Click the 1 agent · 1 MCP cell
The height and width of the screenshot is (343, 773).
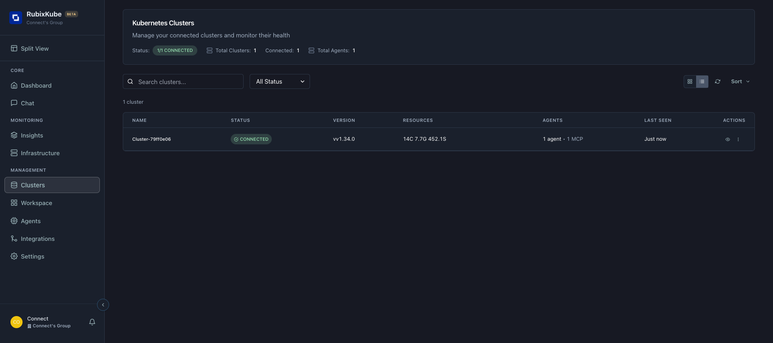(563, 139)
